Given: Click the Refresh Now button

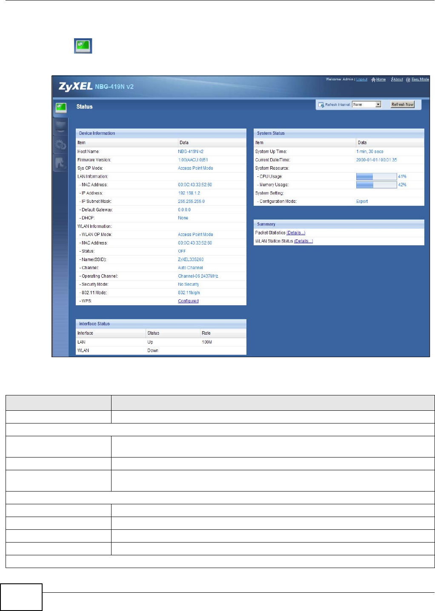Looking at the screenshot, I should pyautogui.click(x=403, y=105).
